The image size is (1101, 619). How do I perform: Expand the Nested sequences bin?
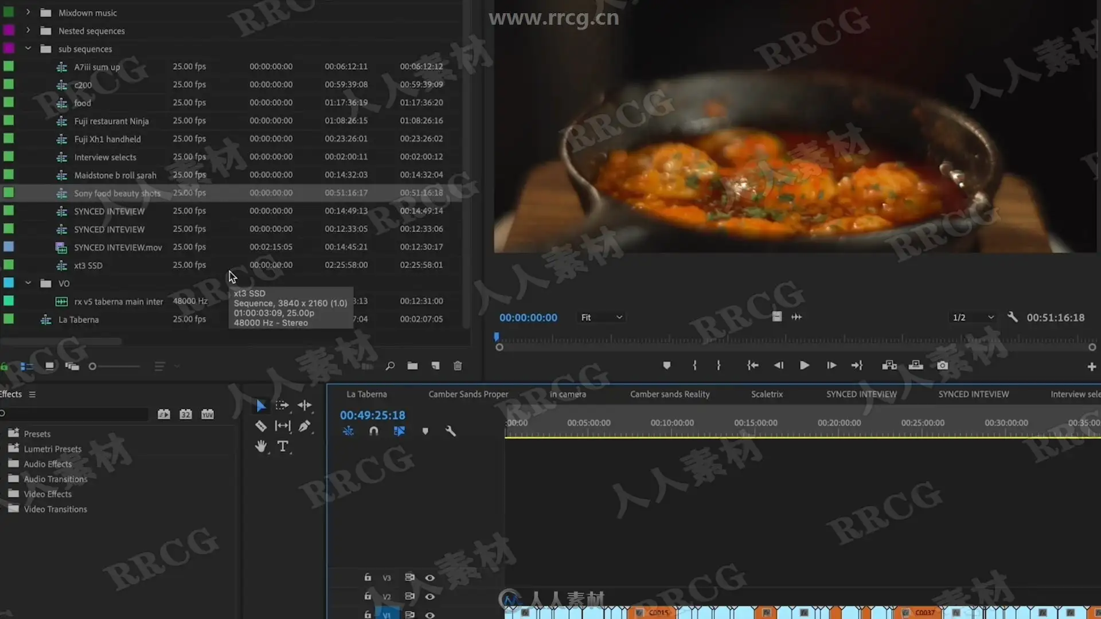click(28, 30)
